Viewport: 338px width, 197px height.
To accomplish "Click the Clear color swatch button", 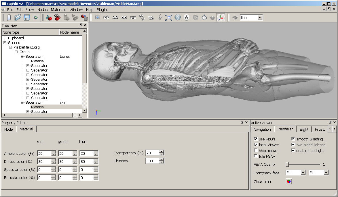I will [x=288, y=181].
